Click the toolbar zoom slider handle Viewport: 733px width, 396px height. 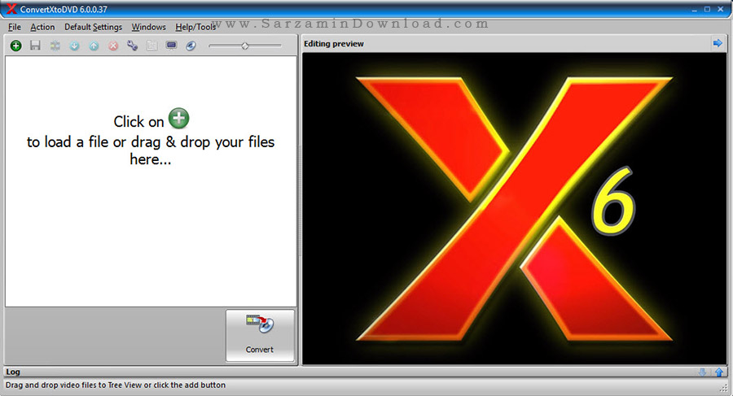(x=245, y=46)
